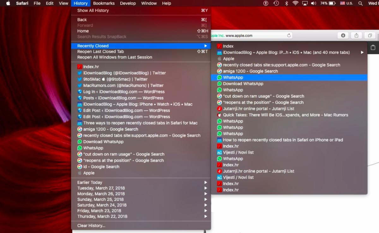Expand Thursday, March 22, 2018 history
The width and height of the screenshot is (379, 233).
(x=141, y=216)
